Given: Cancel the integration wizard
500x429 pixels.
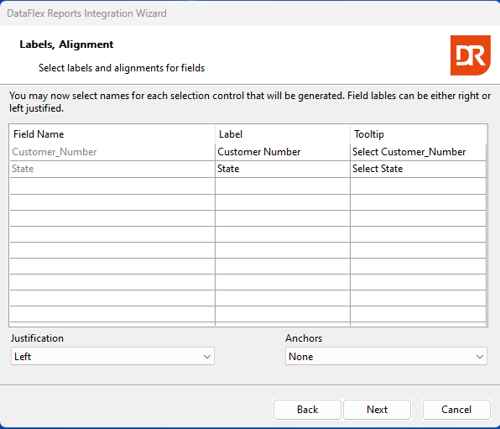Looking at the screenshot, I should tap(456, 410).
